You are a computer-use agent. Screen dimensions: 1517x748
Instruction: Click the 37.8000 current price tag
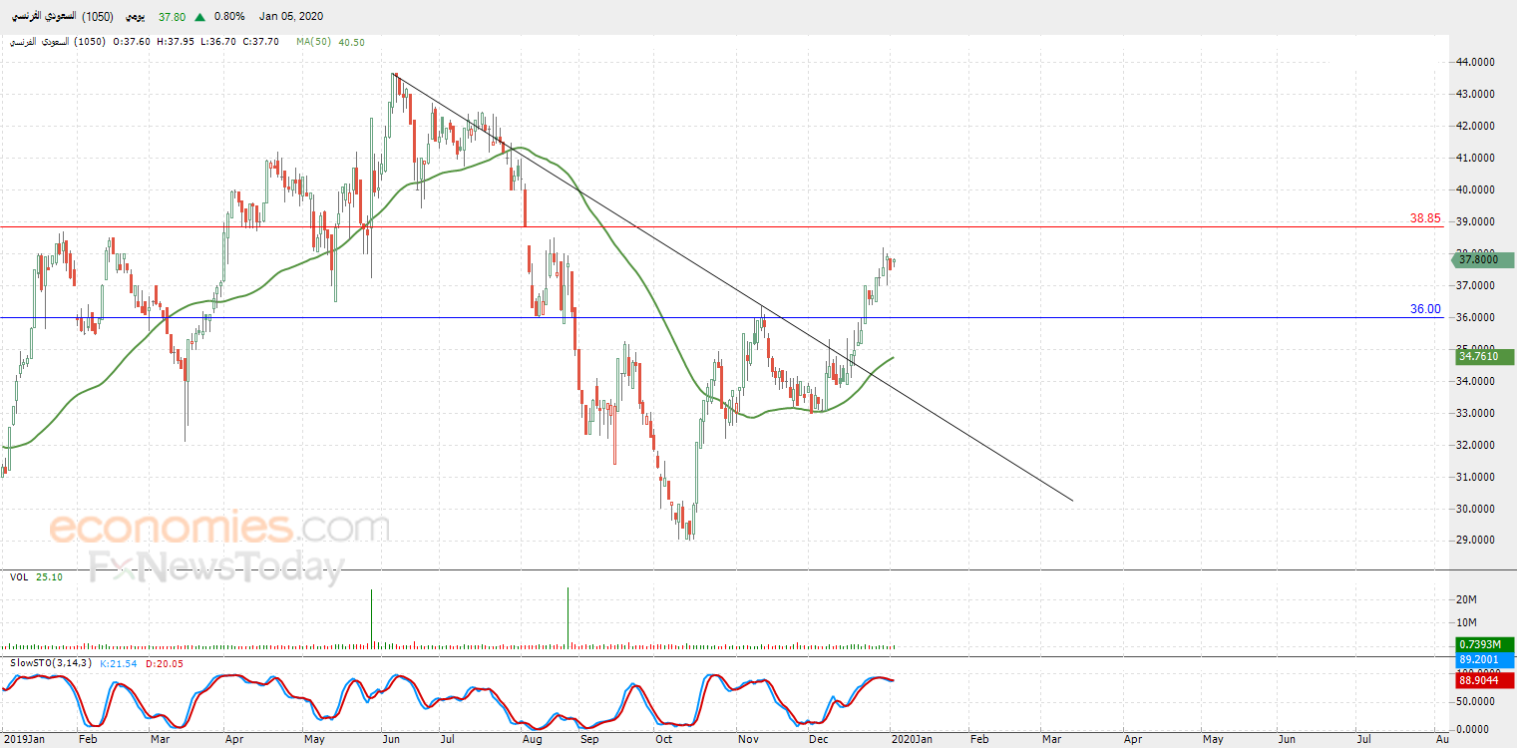(x=1484, y=259)
